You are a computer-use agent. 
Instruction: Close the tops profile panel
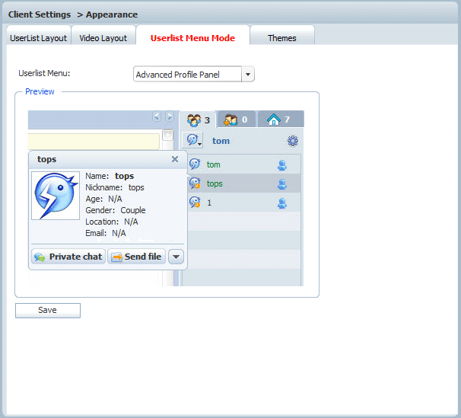(x=175, y=159)
